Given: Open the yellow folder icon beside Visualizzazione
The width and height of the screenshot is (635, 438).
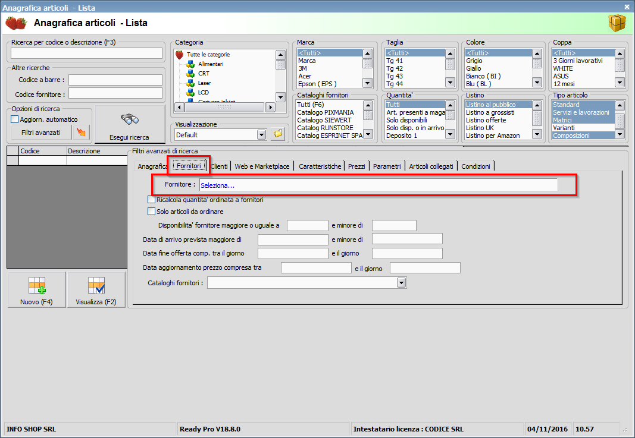Looking at the screenshot, I should click(x=278, y=134).
